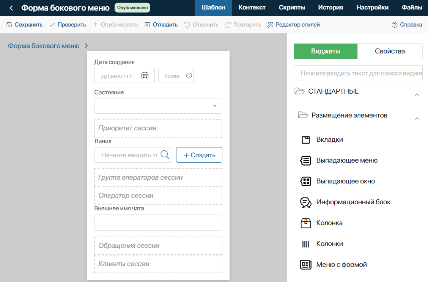Viewport: 428px width, 282px height.
Task: Switch to the Свойства panel tab
Action: point(390,51)
